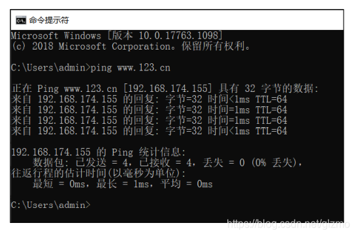The height and width of the screenshot is (236, 356).
Task: Click the Ping 统计信息 header line
Action: tap(99, 152)
